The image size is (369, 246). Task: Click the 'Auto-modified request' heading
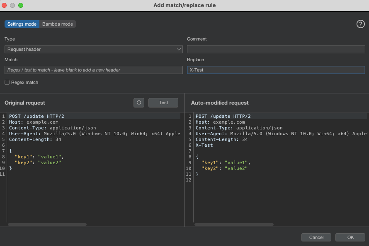pyautogui.click(x=220, y=103)
